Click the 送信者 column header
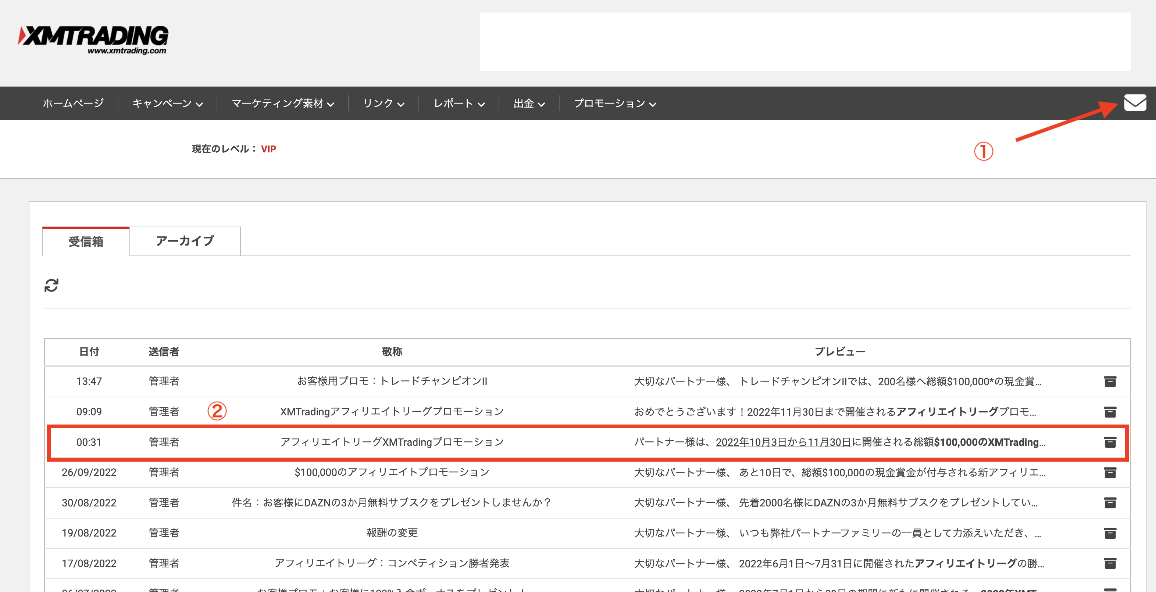1156x592 pixels. (x=164, y=352)
